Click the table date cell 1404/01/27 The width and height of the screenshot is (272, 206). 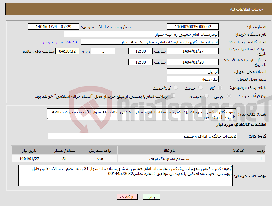pyautogui.click(x=29, y=159)
